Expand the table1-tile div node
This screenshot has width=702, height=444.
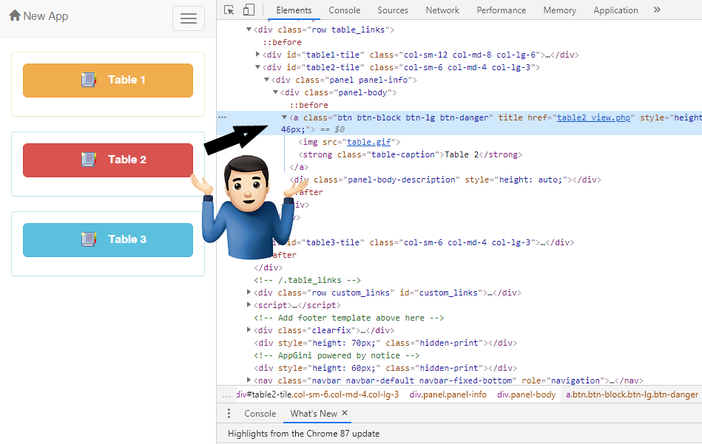click(257, 54)
